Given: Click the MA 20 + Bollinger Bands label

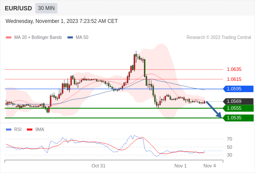Looking at the screenshot, I should (38, 38).
